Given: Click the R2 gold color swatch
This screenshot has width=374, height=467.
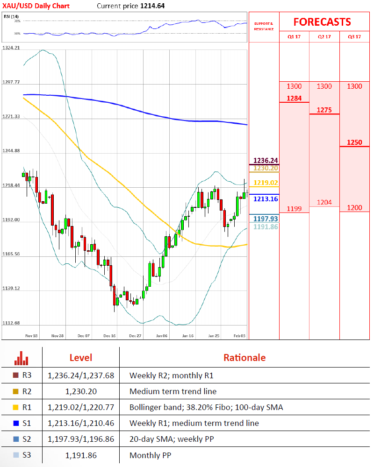Looking at the screenshot, I should [16, 391].
